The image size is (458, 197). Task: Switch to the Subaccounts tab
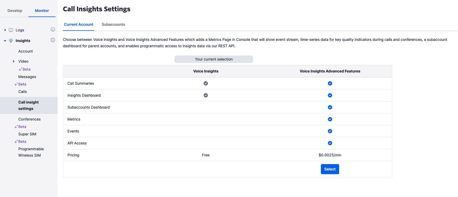pos(113,25)
